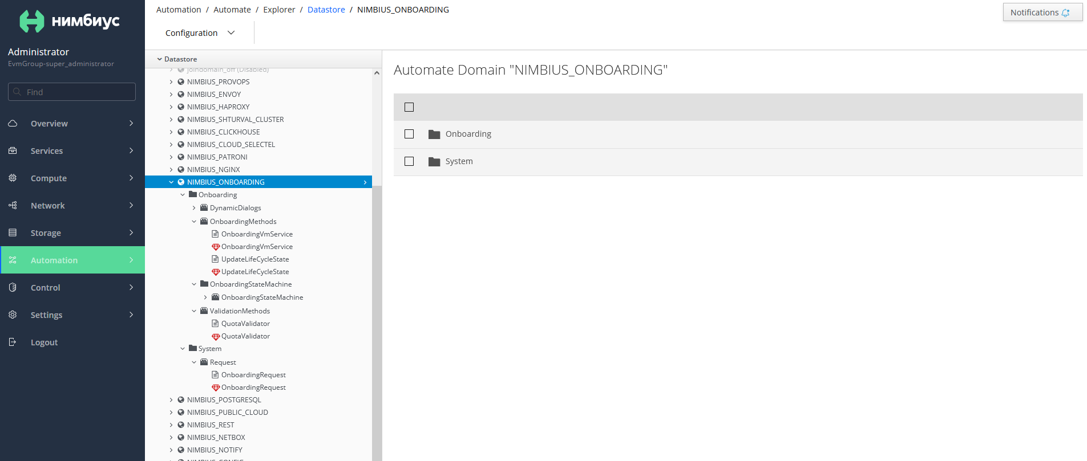Click the Automation icon in sidebar
This screenshot has height=461, width=1087.
tap(13, 260)
